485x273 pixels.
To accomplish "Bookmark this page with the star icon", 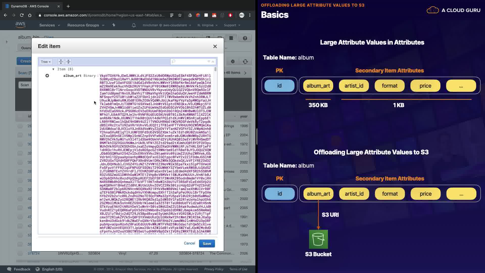I will (x=180, y=15).
